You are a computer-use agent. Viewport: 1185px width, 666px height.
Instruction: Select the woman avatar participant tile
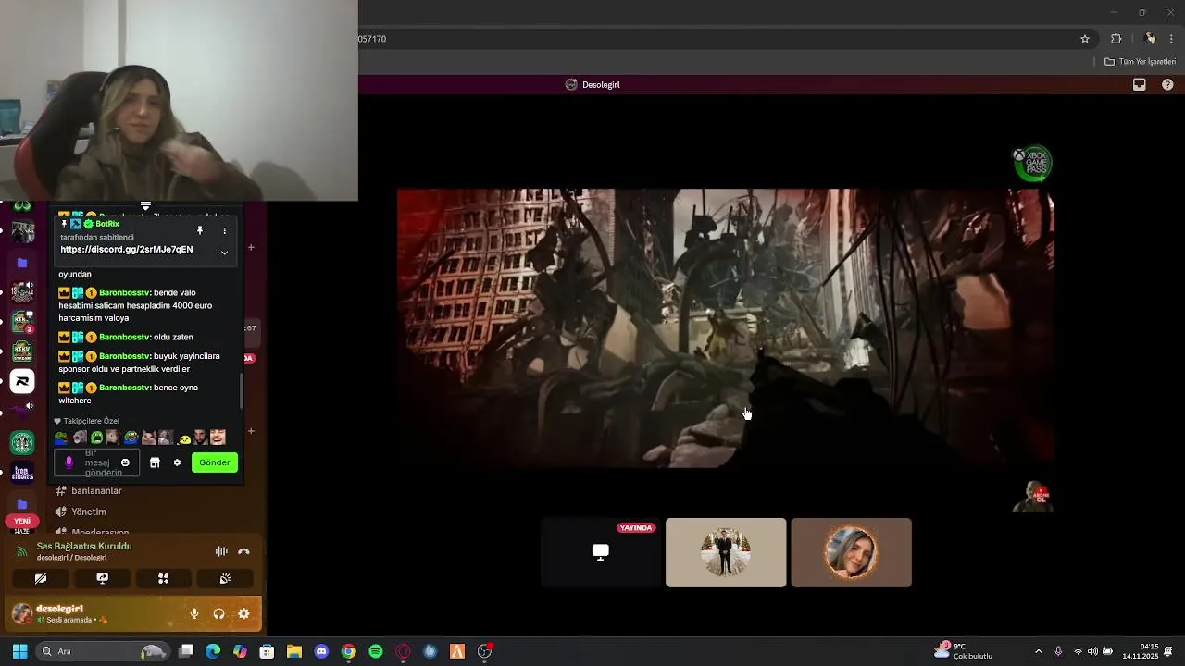pyautogui.click(x=851, y=552)
